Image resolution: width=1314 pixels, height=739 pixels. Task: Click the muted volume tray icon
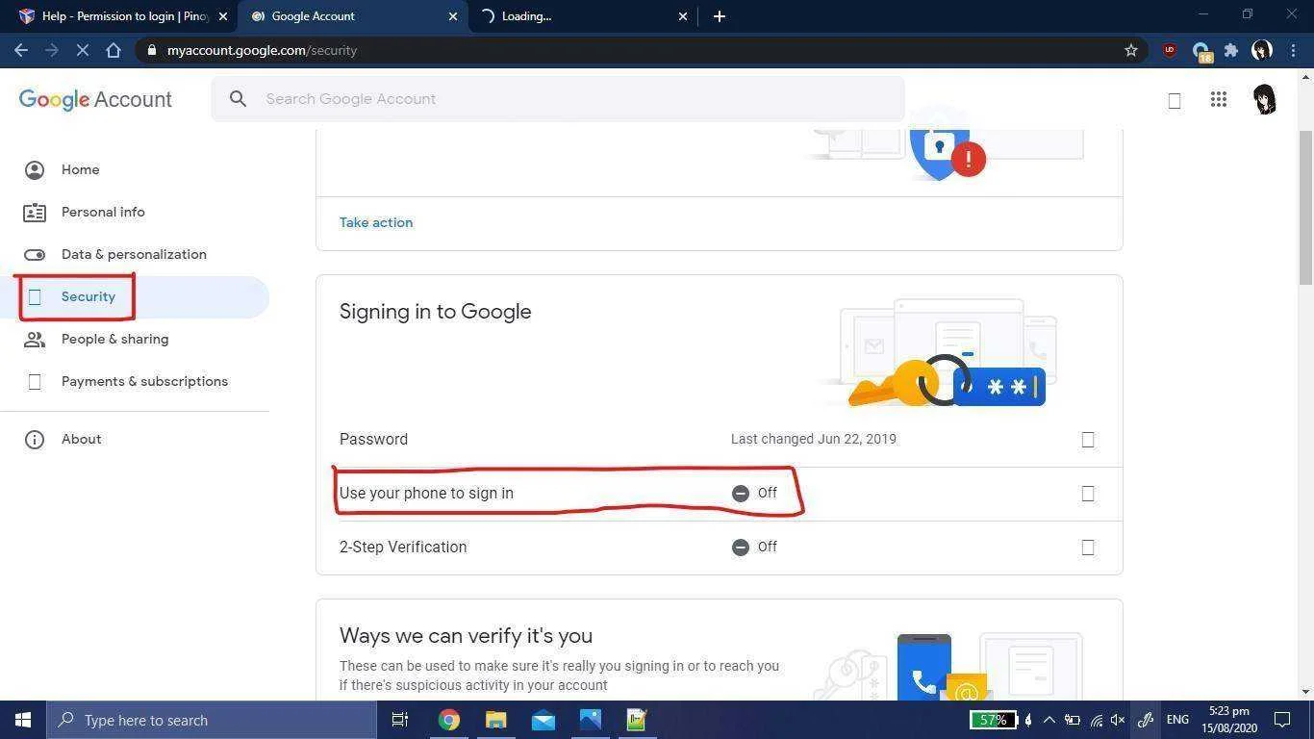pos(1118,720)
